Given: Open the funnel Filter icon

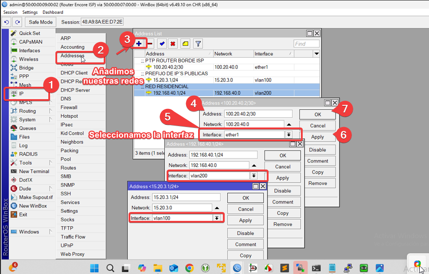Looking at the screenshot, I should [198, 44].
